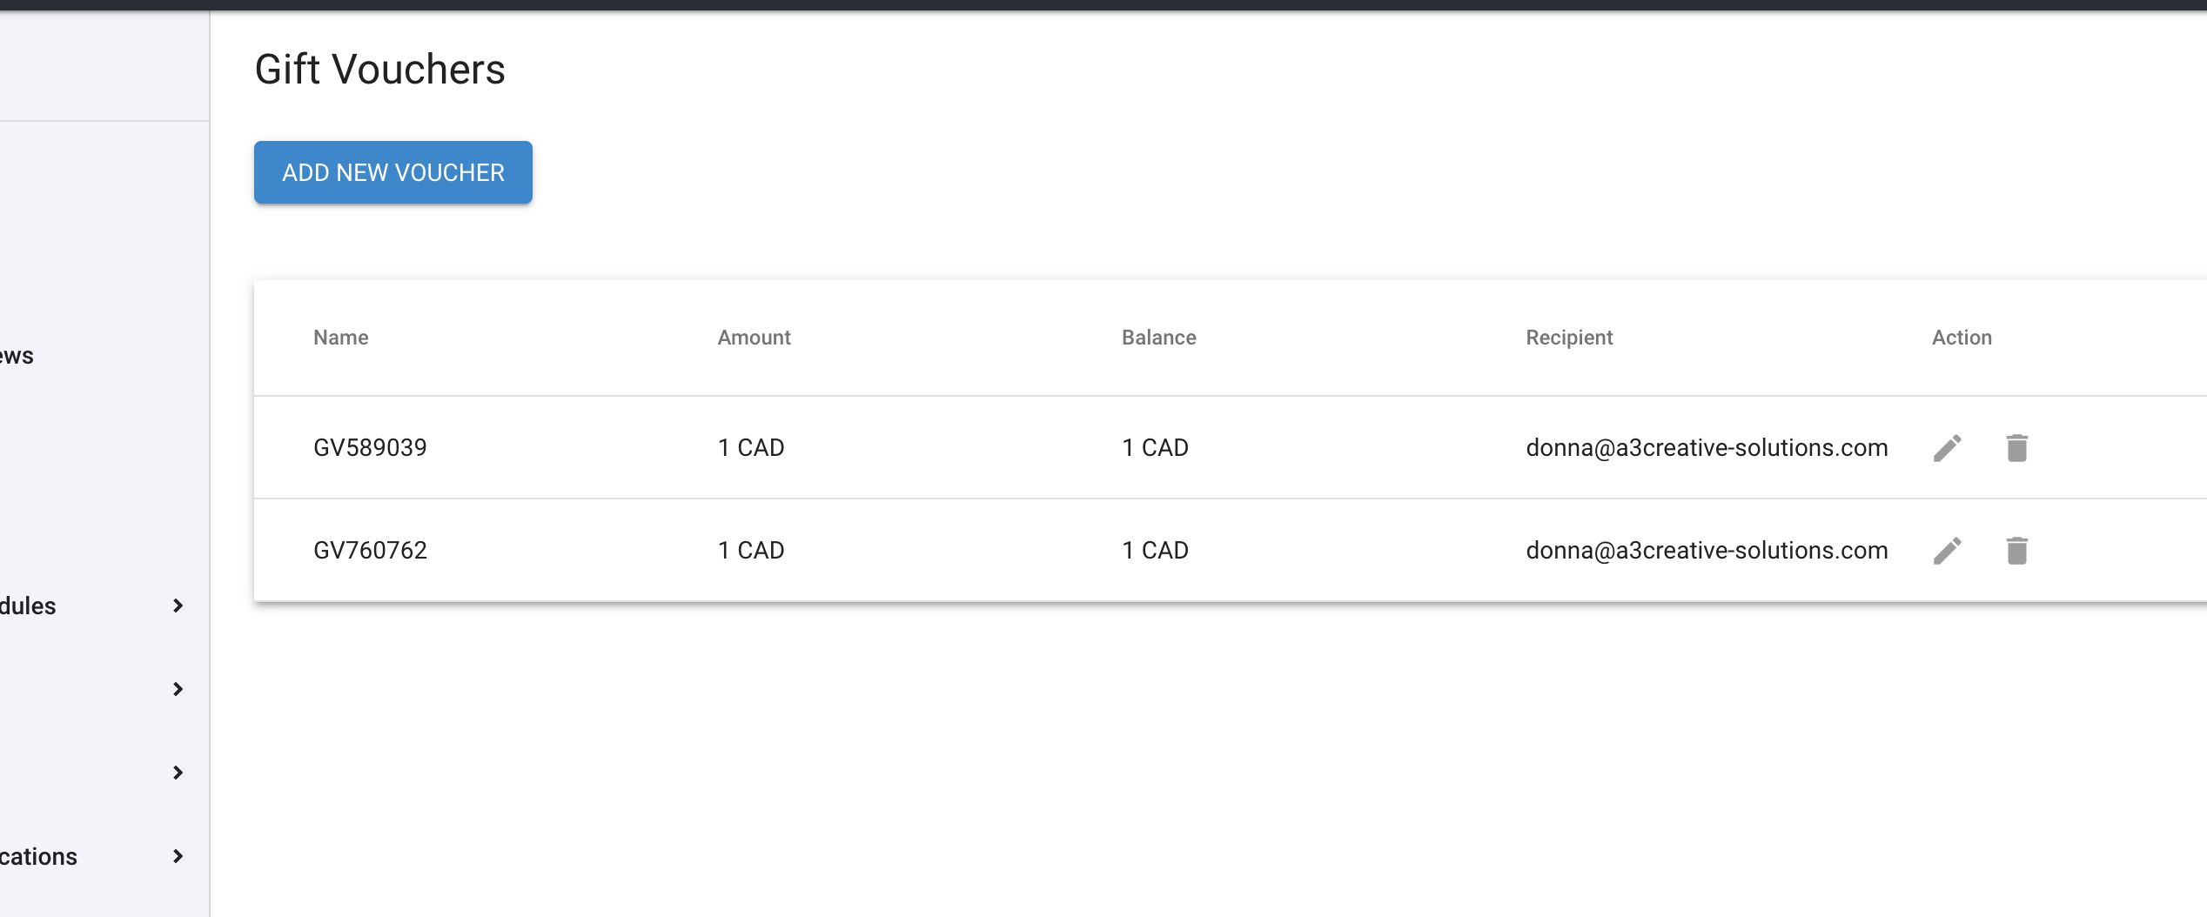Sort table by the Name column header
The height and width of the screenshot is (917, 2207).
[x=341, y=338]
